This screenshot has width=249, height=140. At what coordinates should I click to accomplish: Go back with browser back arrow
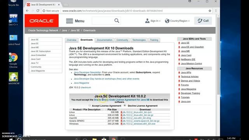(x=27, y=10)
